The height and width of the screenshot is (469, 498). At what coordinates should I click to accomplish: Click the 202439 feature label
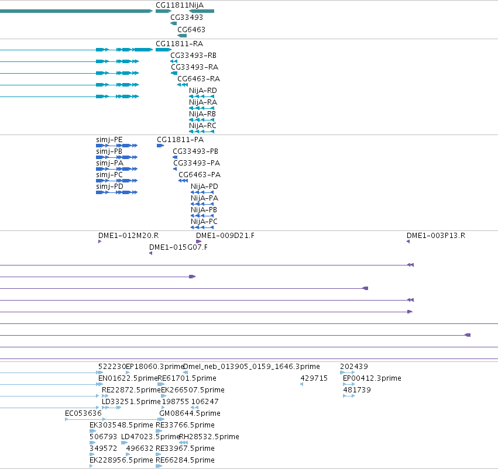click(354, 367)
